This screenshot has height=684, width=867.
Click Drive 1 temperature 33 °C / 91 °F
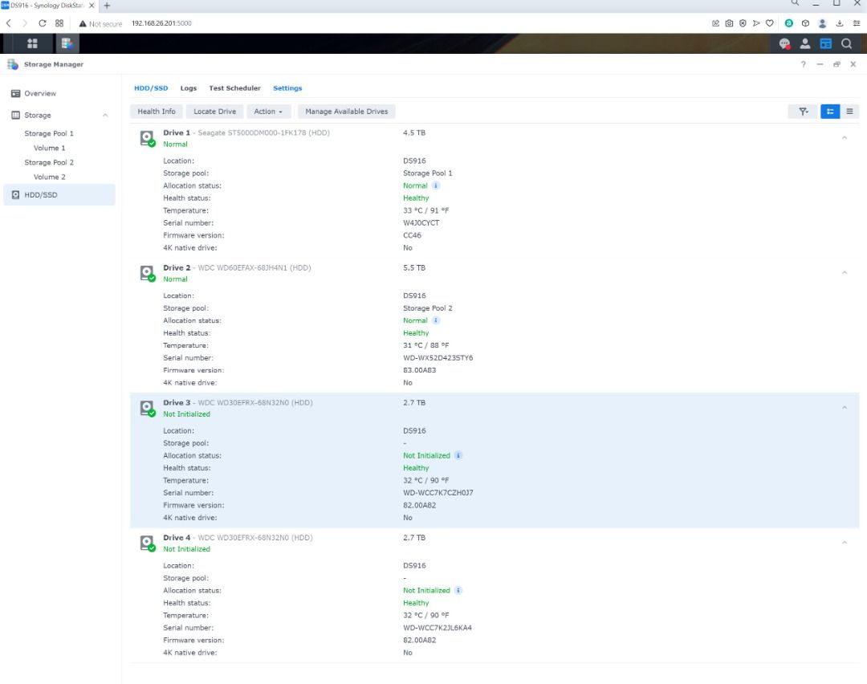425,210
